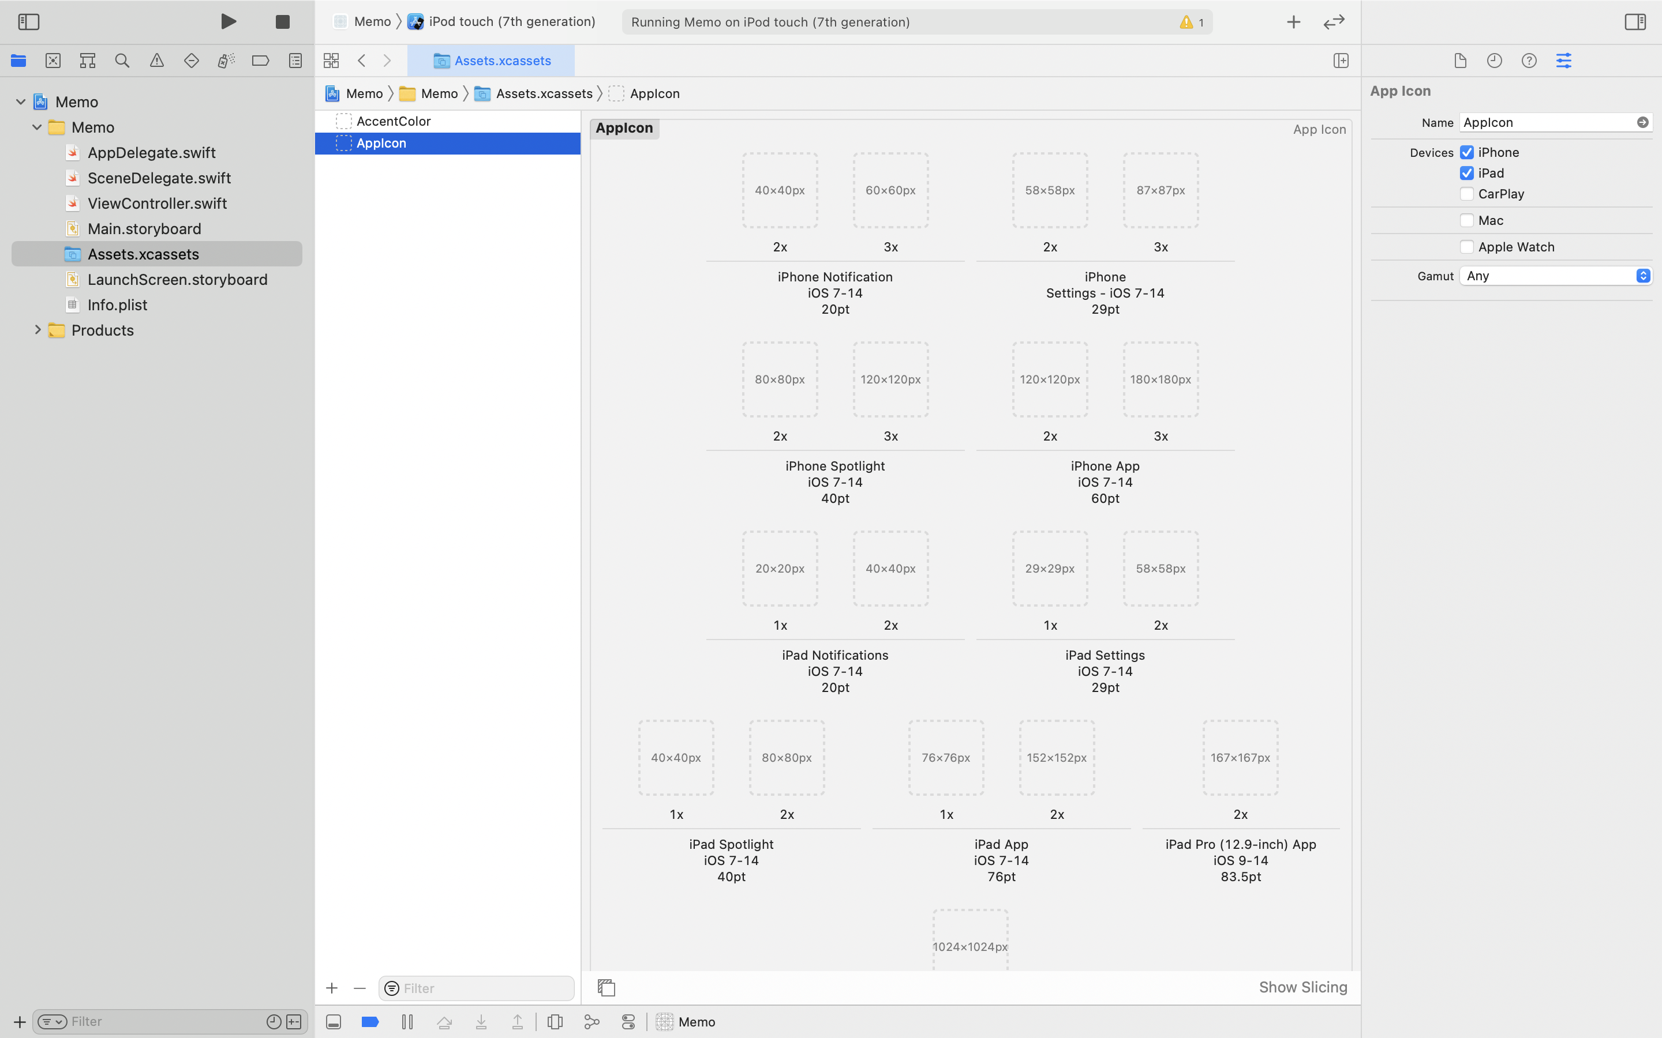Open the Find navigator magnifier icon
Viewport: 1662px width, 1038px height.
click(122, 61)
